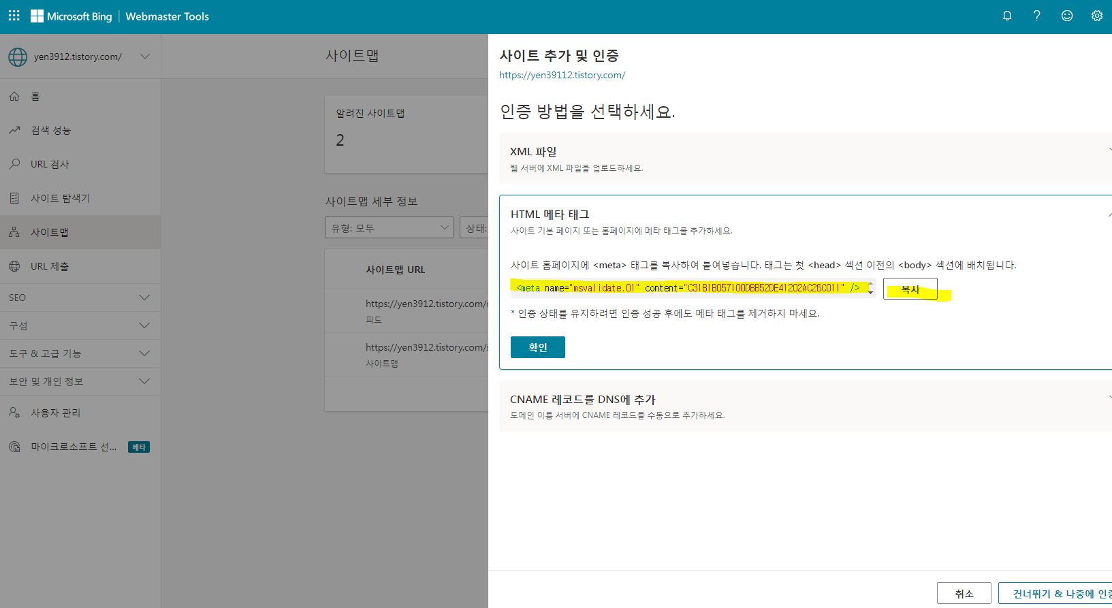Click the Home icon in sidebar

pyautogui.click(x=14, y=97)
